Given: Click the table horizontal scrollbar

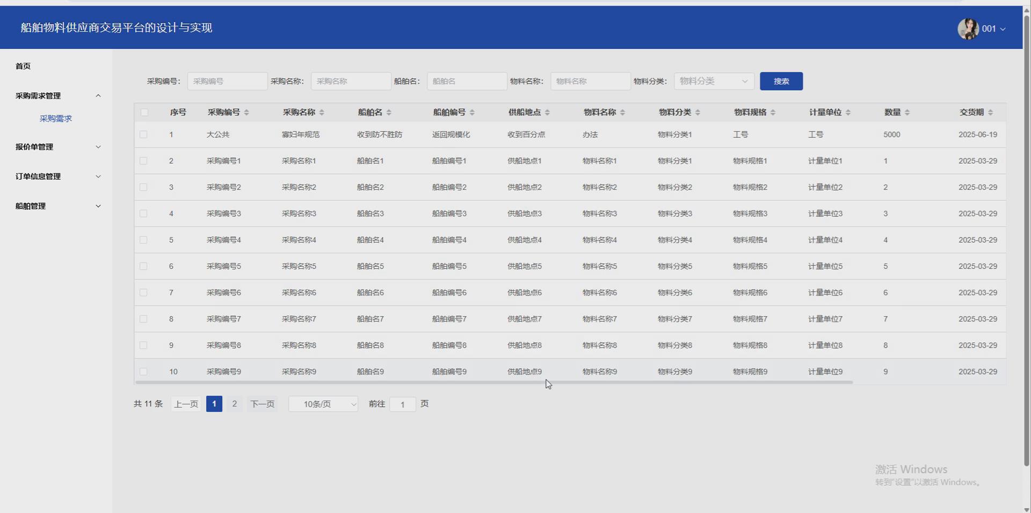Looking at the screenshot, I should (x=494, y=382).
